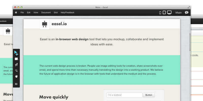203x101 pixels.
Task: Expand the tool palette with double arrows
Action: [x=16, y=84]
